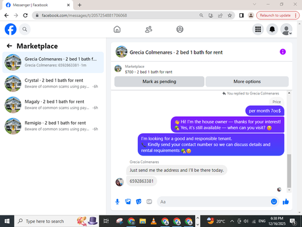Screen dimensions: 302x227
Task: Open the volume control in the tray
Action: pyautogui.click(x=246, y=221)
